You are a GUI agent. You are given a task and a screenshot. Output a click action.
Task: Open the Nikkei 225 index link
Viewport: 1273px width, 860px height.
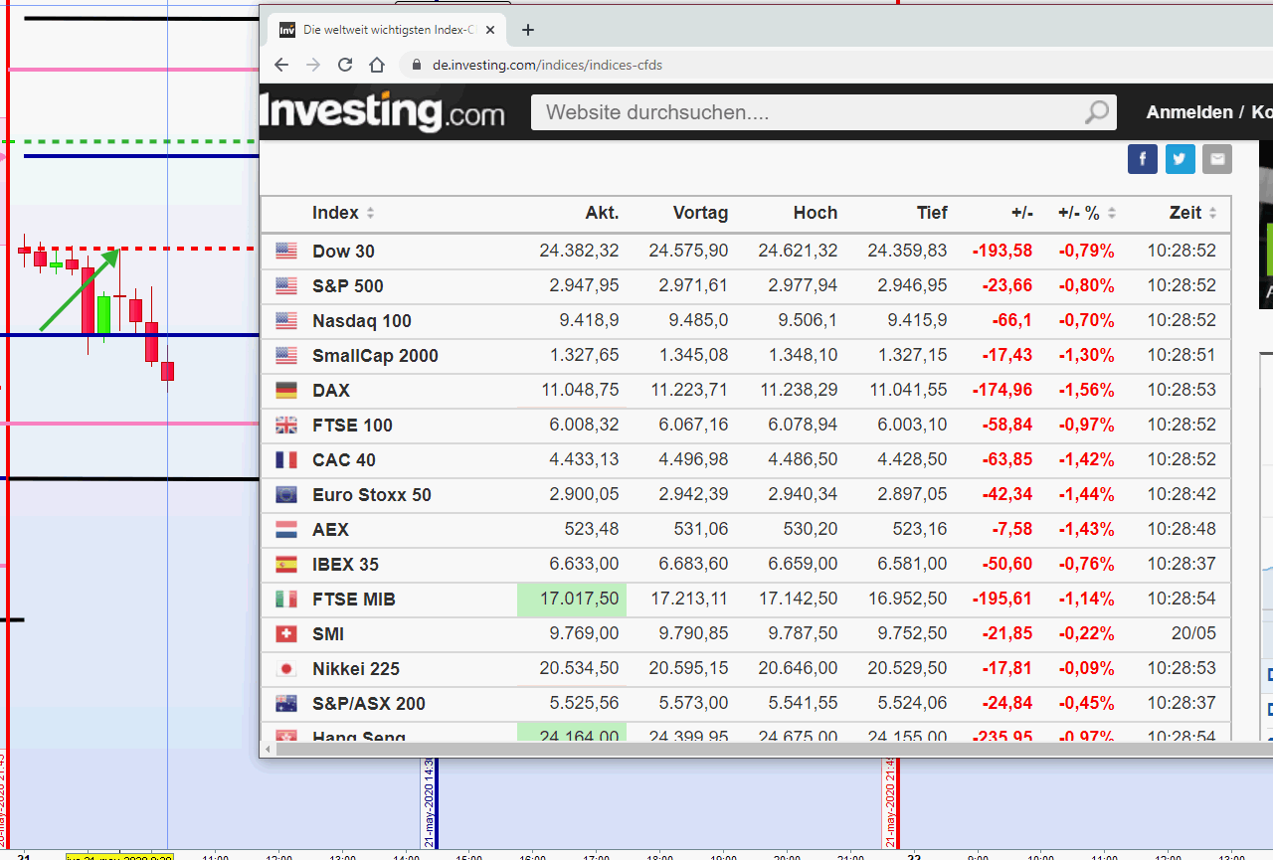pyautogui.click(x=355, y=669)
